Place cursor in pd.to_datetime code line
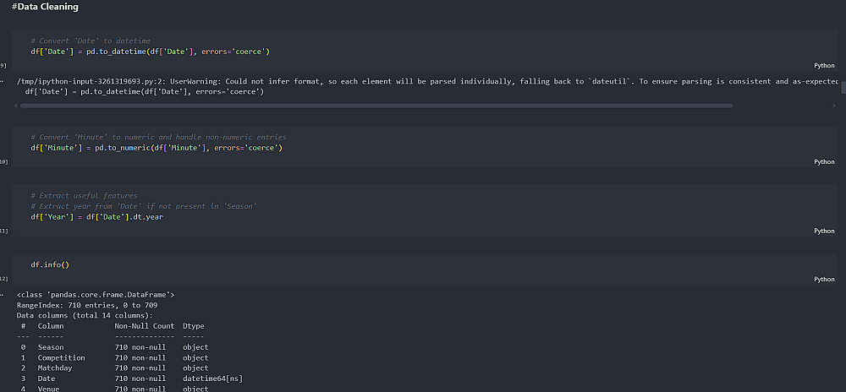 [x=150, y=52]
